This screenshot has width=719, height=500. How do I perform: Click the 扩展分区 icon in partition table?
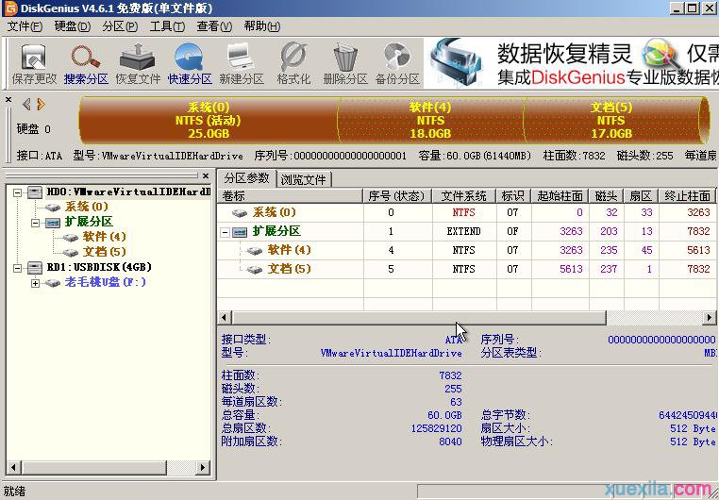coord(240,232)
